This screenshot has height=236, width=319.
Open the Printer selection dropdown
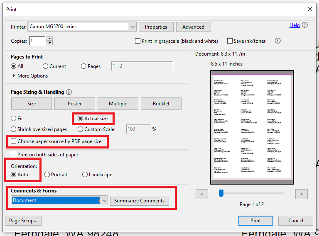(133, 27)
